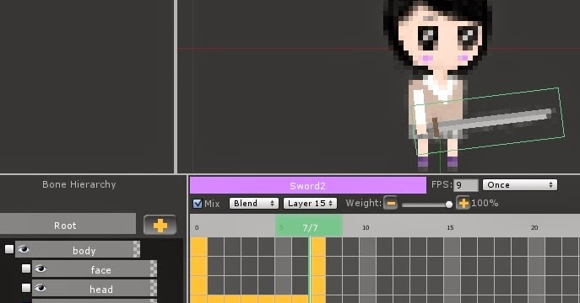580x303 pixels.
Task: Click frame 20 on the timeline ruler
Action: 534,228
